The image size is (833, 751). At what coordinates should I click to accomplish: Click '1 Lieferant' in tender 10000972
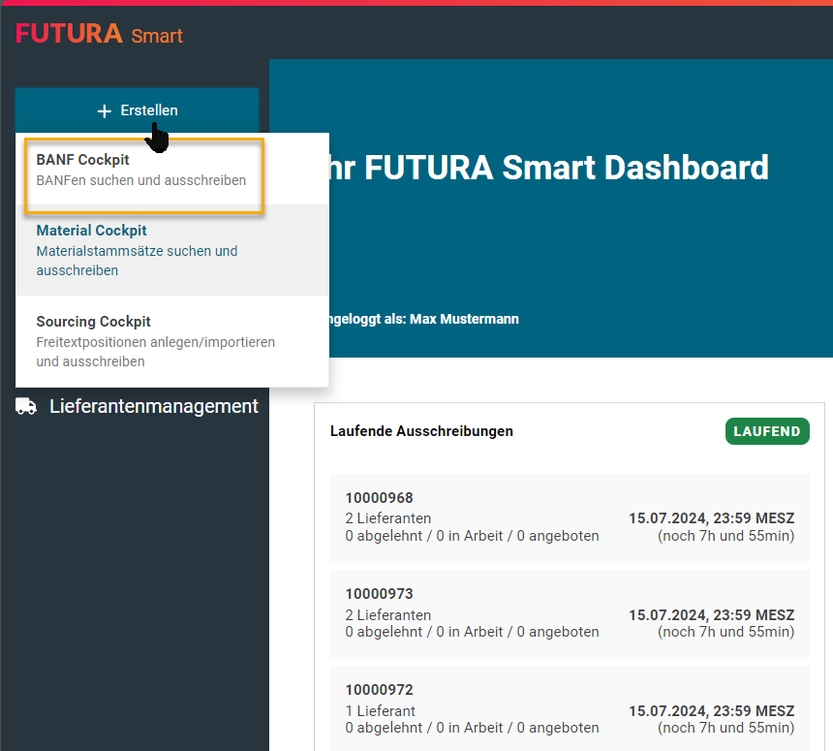[380, 711]
